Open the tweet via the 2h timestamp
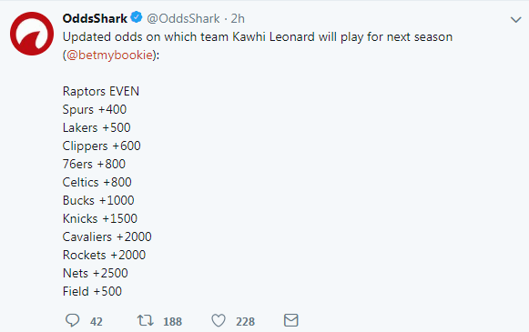Viewport: 529px width, 332px height. coord(238,18)
